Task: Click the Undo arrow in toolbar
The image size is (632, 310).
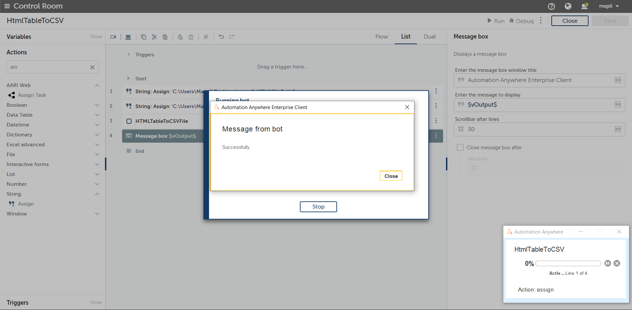Action: click(x=221, y=37)
